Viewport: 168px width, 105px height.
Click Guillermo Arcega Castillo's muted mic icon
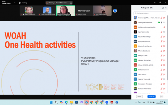164,27
